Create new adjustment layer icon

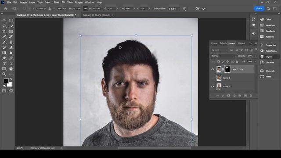pos(234,96)
